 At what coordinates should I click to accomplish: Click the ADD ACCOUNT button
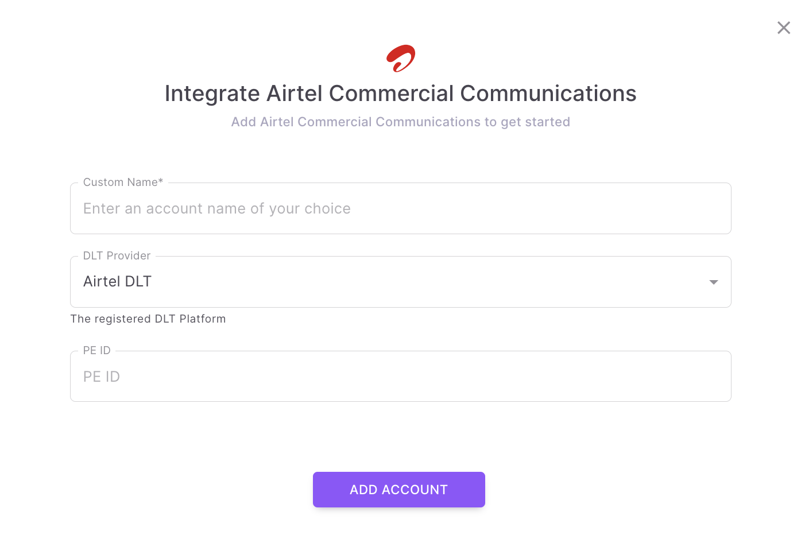(x=398, y=490)
